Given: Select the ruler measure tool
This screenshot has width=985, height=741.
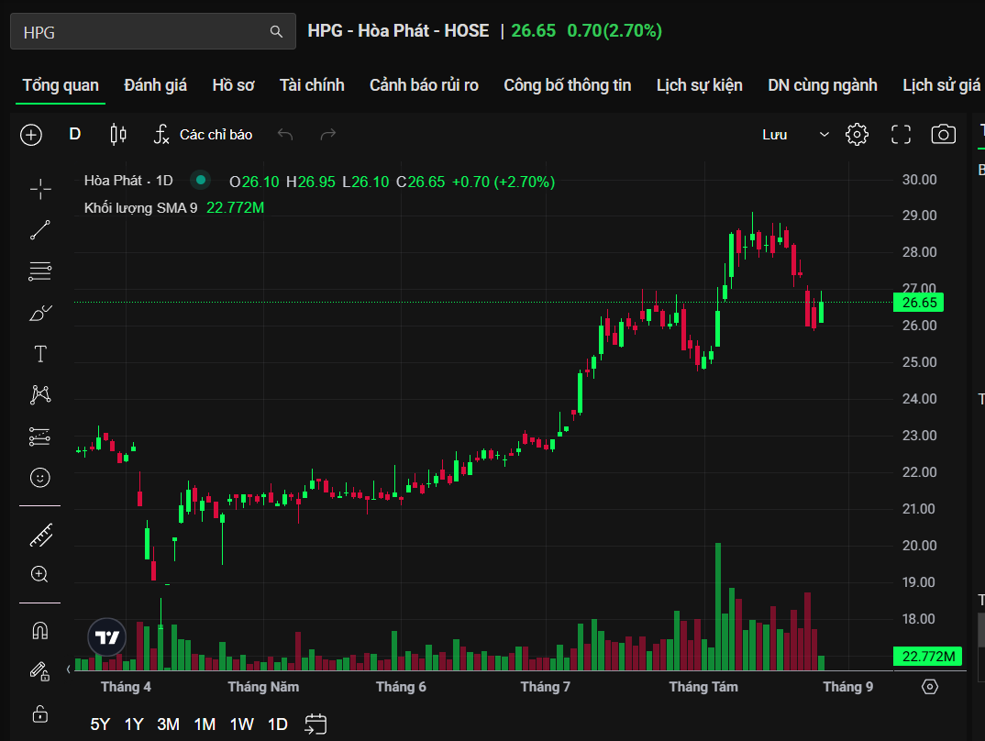Looking at the screenshot, I should [x=41, y=536].
